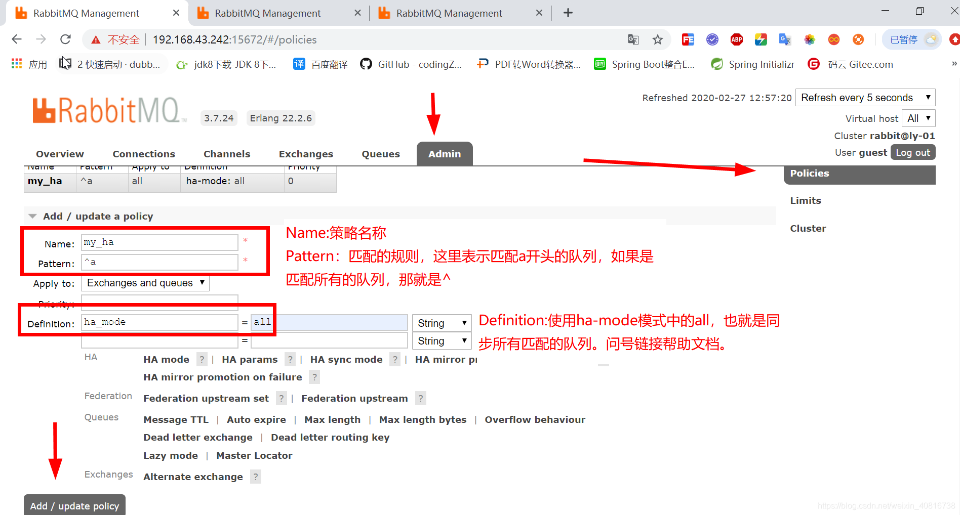Click the my_ha policy link in table
Image resolution: width=960 pixels, height=515 pixels.
(45, 181)
